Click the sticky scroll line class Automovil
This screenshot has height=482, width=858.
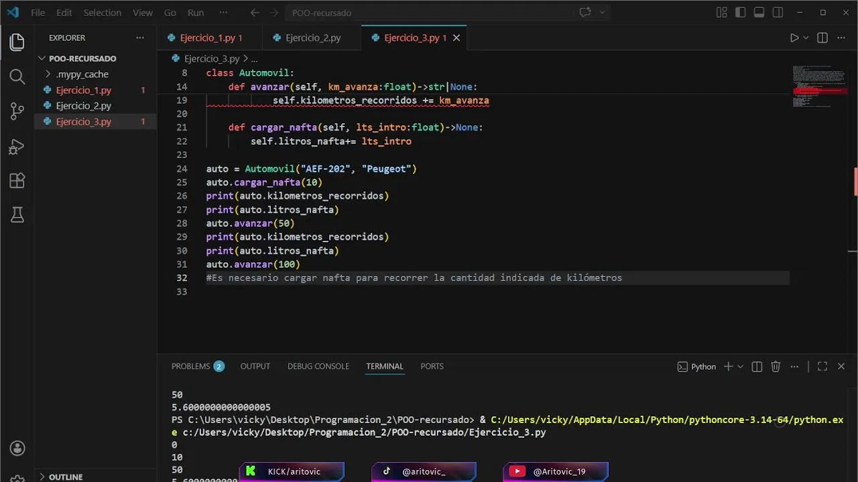pyautogui.click(x=250, y=73)
